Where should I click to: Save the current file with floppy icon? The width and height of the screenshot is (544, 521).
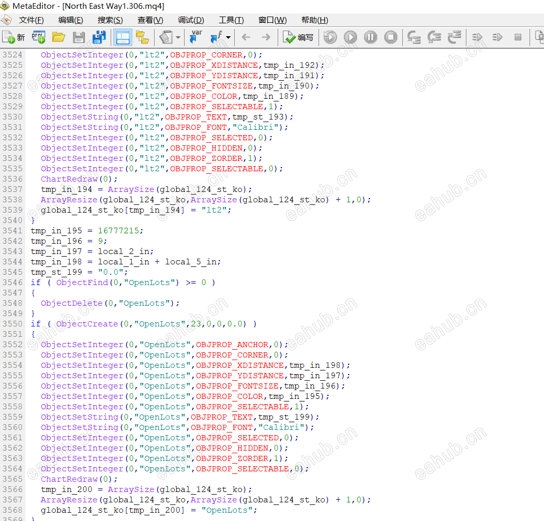click(79, 37)
